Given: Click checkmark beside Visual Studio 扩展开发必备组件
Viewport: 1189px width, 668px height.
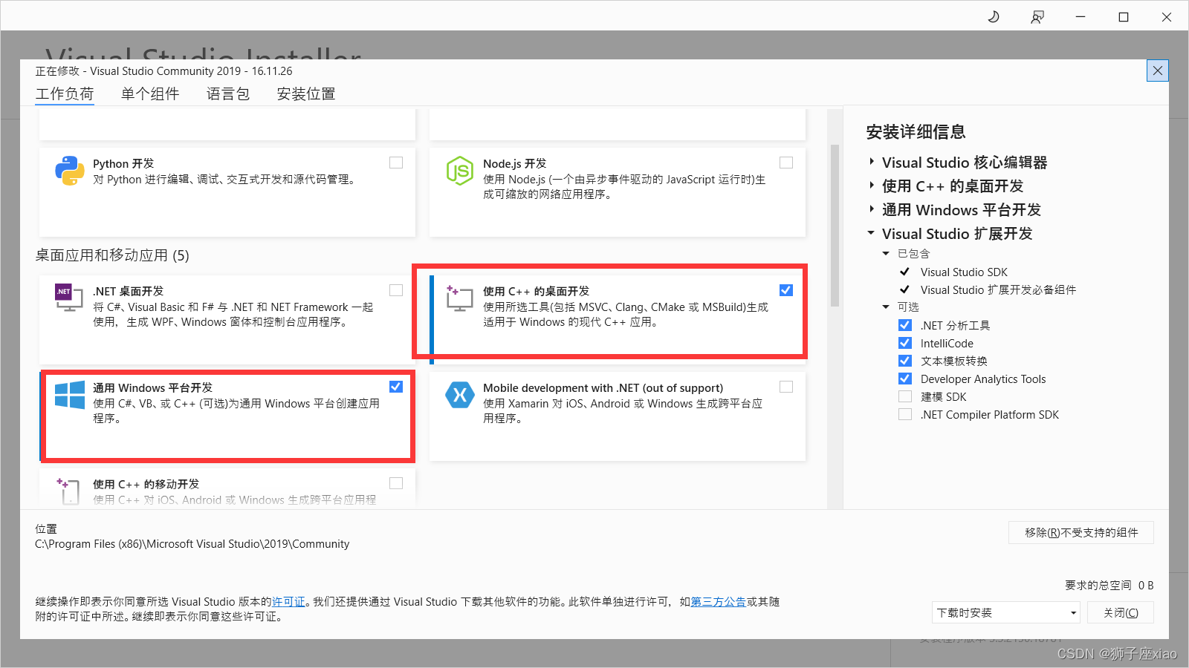Looking at the screenshot, I should 904,289.
